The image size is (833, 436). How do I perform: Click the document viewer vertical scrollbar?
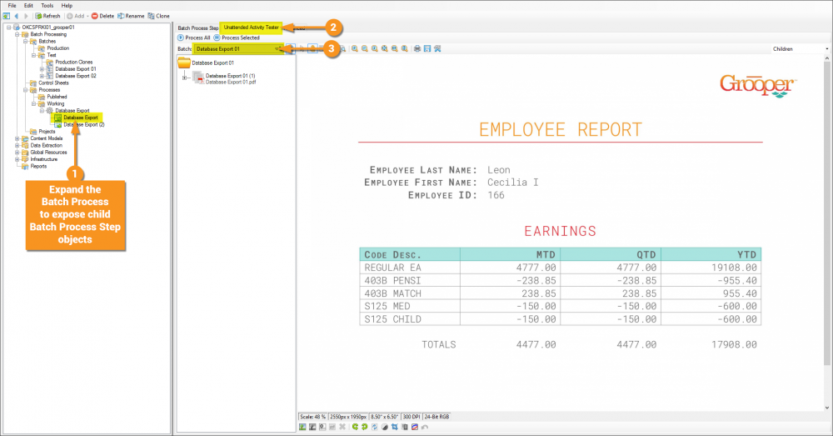827,234
